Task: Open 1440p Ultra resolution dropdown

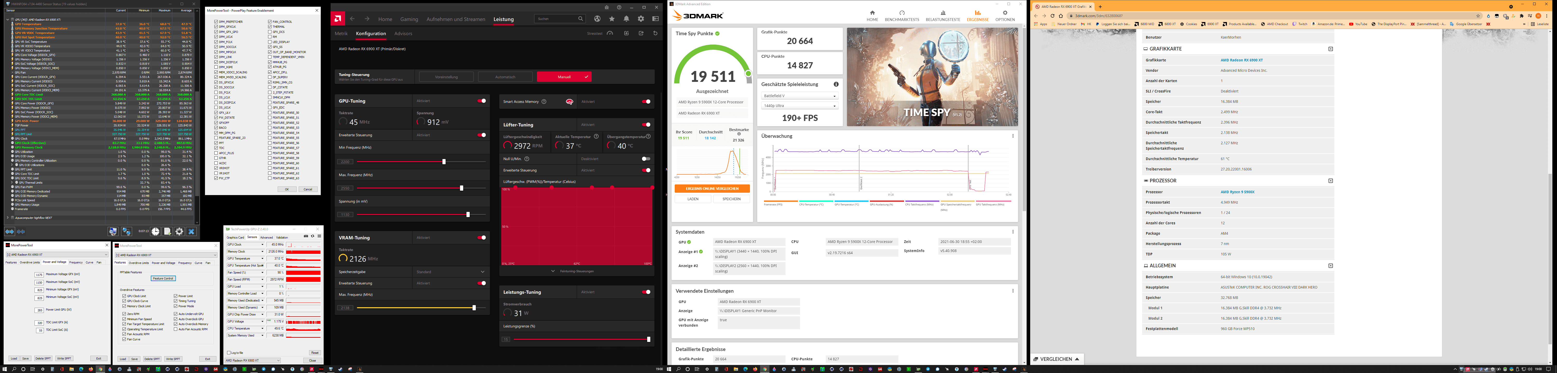Action: [x=800, y=106]
